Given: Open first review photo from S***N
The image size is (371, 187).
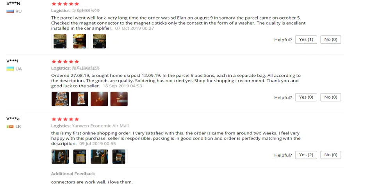Looking at the screenshot, I should pyautogui.click(x=60, y=41).
